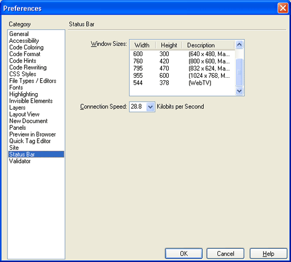Click the Connection Speed 28.8 field

(x=138, y=107)
